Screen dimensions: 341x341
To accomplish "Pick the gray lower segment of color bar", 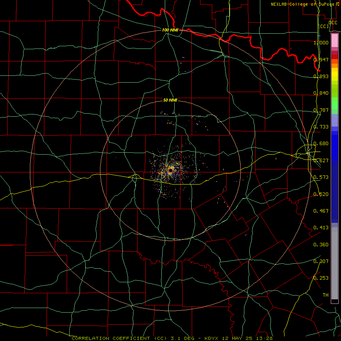I will click(x=335, y=263).
